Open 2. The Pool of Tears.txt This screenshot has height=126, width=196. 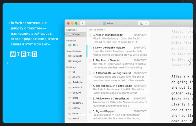tap(118, 64)
